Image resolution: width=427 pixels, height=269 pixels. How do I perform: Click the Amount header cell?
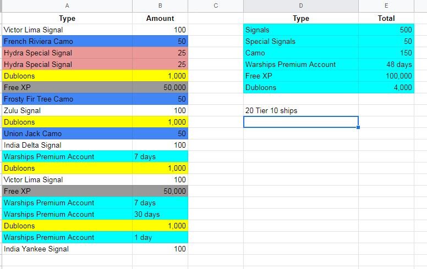tap(160, 18)
